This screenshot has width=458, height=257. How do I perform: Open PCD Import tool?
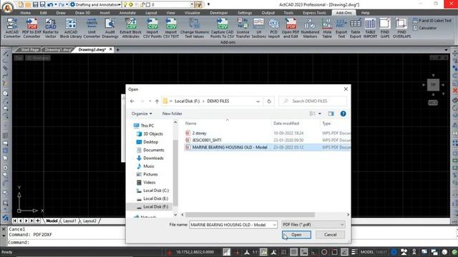[x=273, y=28]
